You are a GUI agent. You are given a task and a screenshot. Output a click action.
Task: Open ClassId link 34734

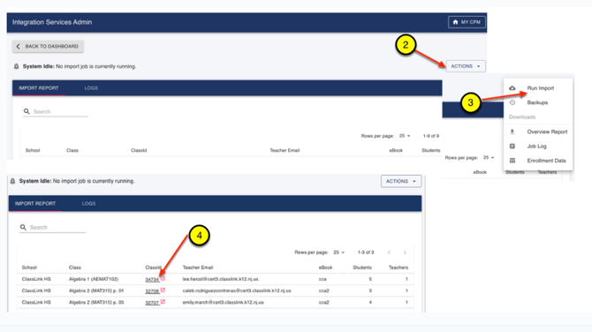152,280
